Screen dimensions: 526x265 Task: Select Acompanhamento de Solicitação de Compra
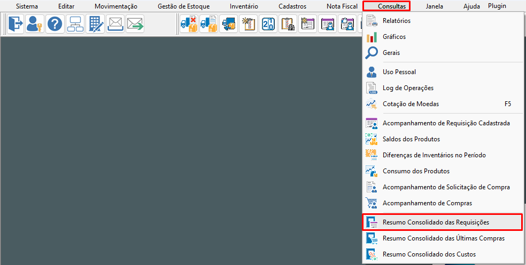443,187
